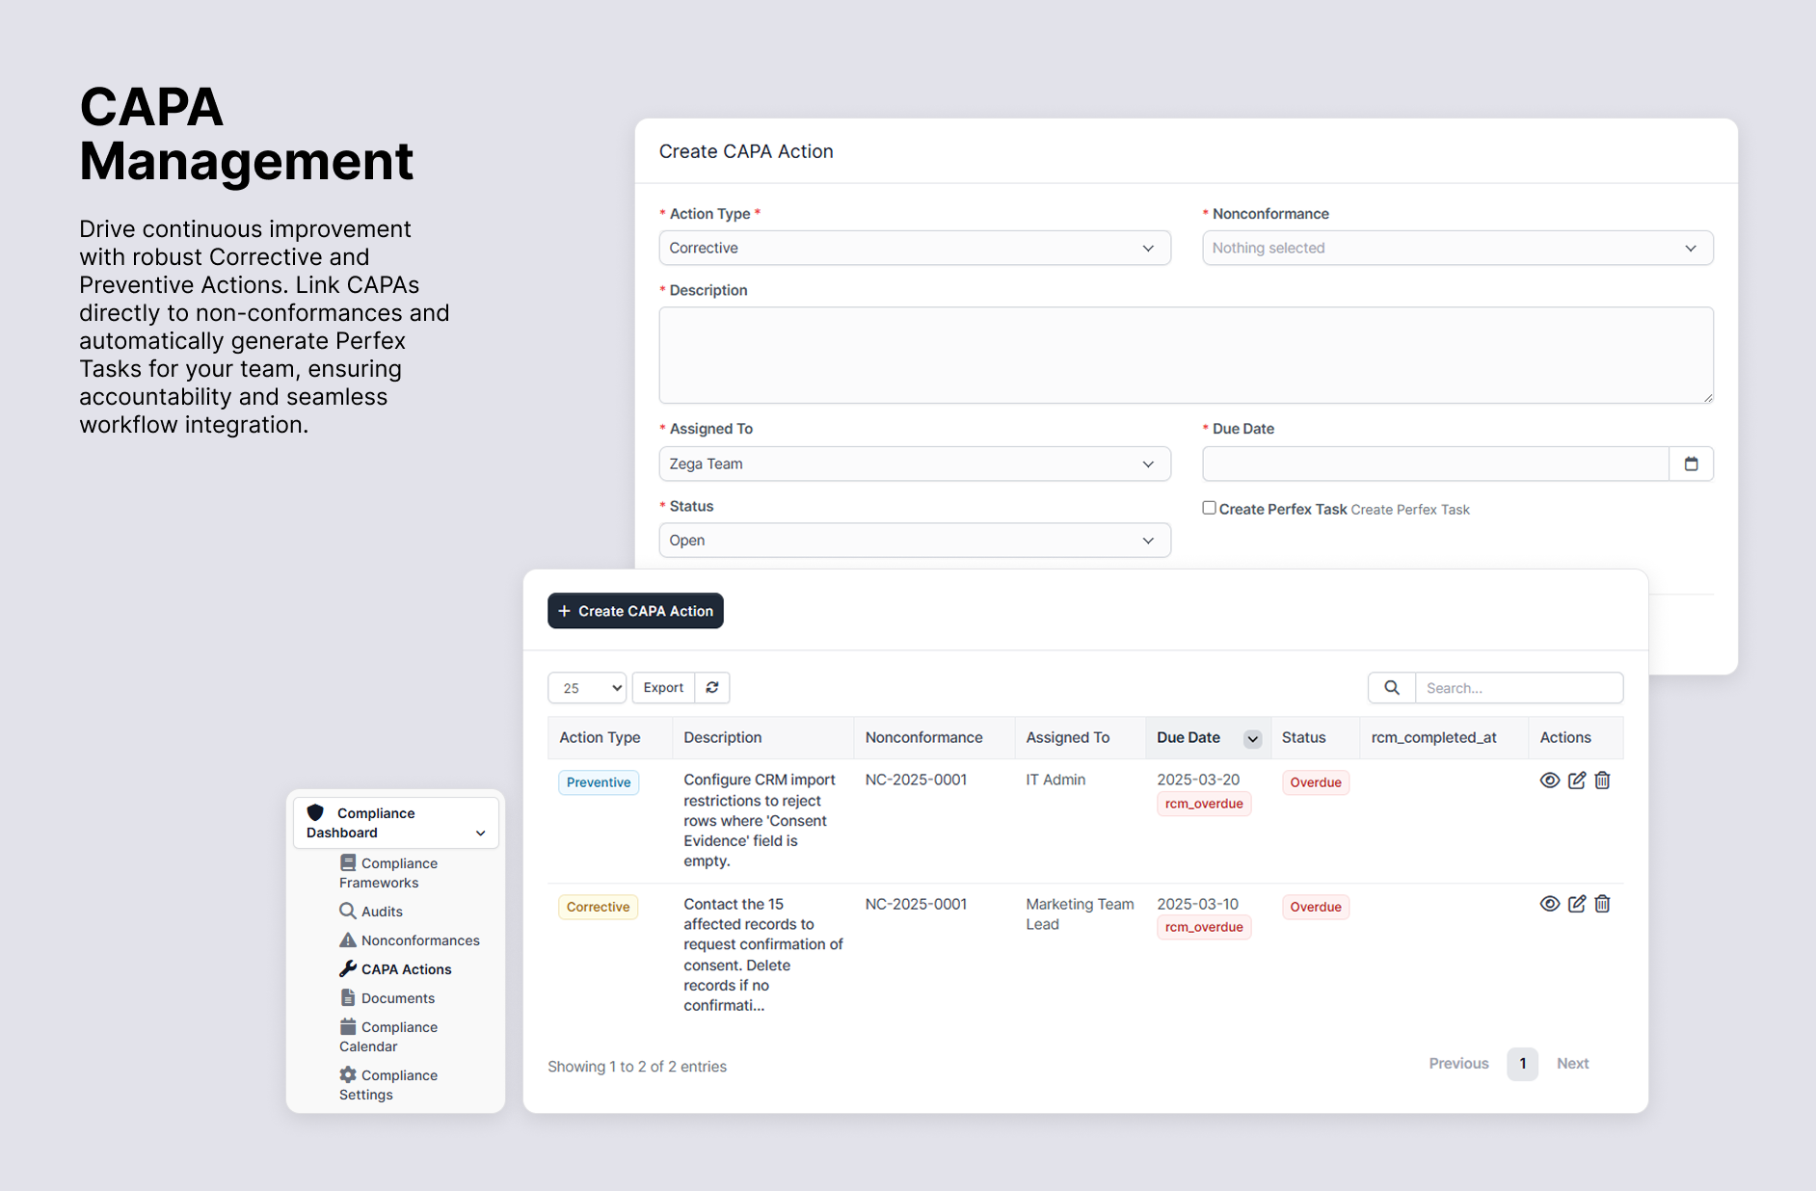Screen dimensions: 1816x1191
Task: Delete the Corrective CAPA action via trash icon
Action: (1602, 904)
